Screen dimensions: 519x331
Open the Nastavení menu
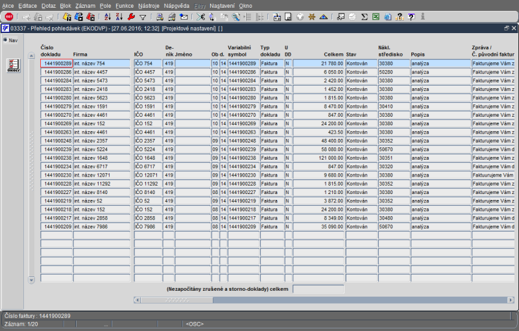pyautogui.click(x=222, y=6)
